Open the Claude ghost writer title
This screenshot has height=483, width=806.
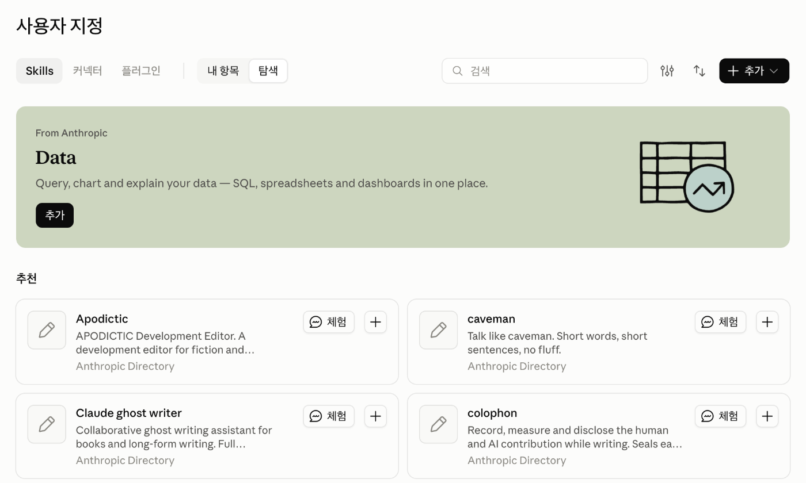[129, 413]
